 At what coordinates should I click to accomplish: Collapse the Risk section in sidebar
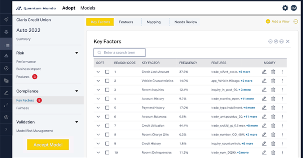tap(76, 53)
